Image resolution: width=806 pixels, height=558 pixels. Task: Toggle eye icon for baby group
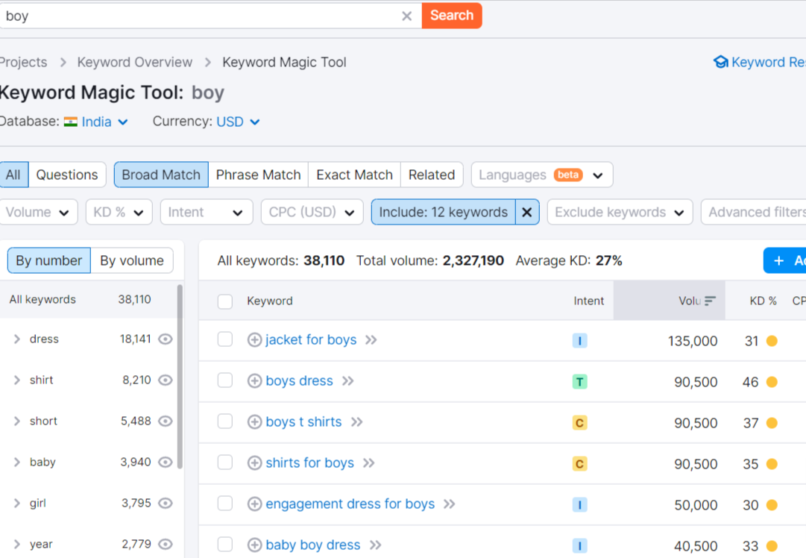165,462
